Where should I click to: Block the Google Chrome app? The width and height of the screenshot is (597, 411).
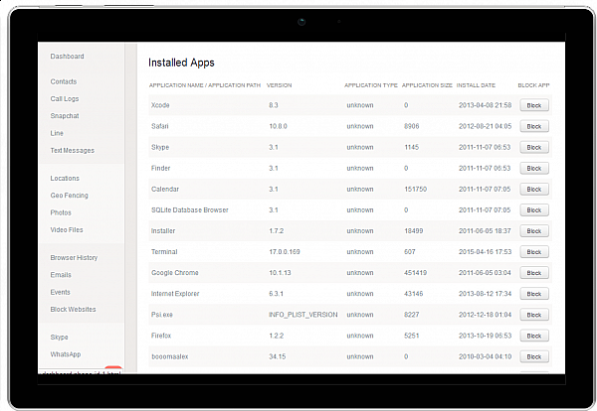533,273
